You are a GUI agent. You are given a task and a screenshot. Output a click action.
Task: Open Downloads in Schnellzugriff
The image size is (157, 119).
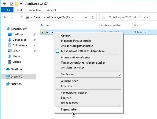pyautogui.click(x=20, y=40)
